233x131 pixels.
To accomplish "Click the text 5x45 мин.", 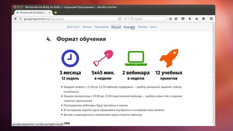I will click(103, 73).
